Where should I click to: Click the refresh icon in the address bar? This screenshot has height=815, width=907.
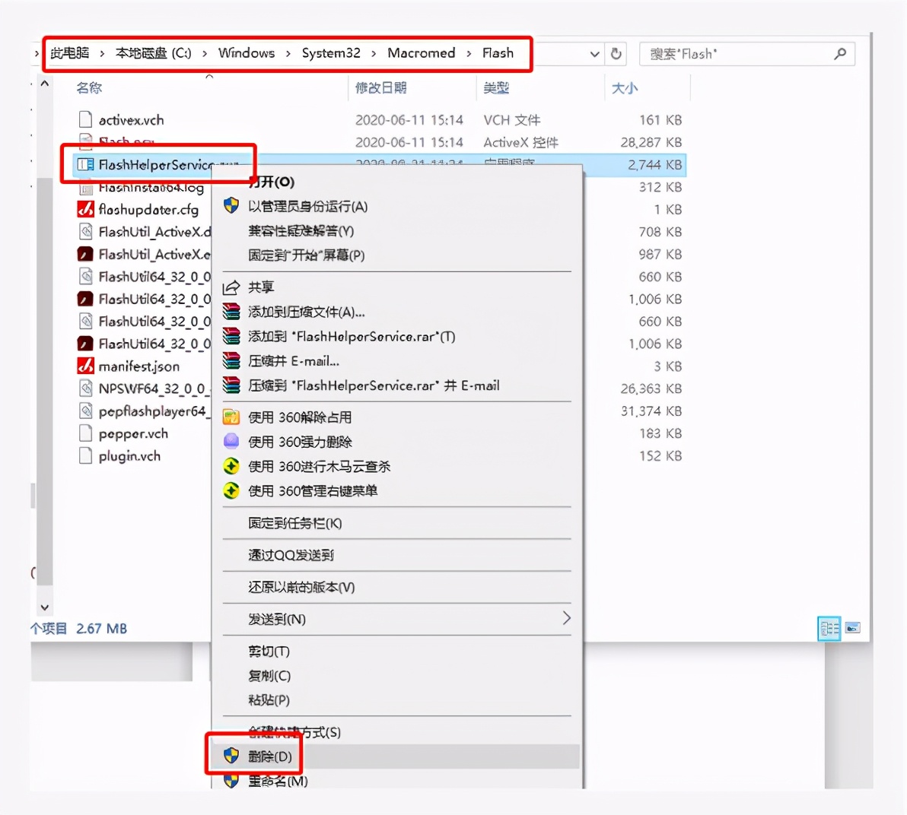(616, 54)
